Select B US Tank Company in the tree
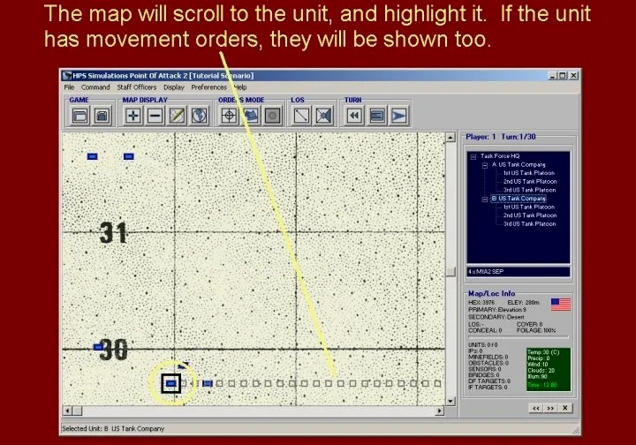The image size is (636, 445). coord(519,199)
